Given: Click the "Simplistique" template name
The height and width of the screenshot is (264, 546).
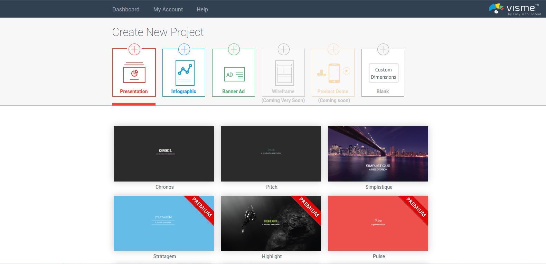Looking at the screenshot, I should (x=379, y=187).
